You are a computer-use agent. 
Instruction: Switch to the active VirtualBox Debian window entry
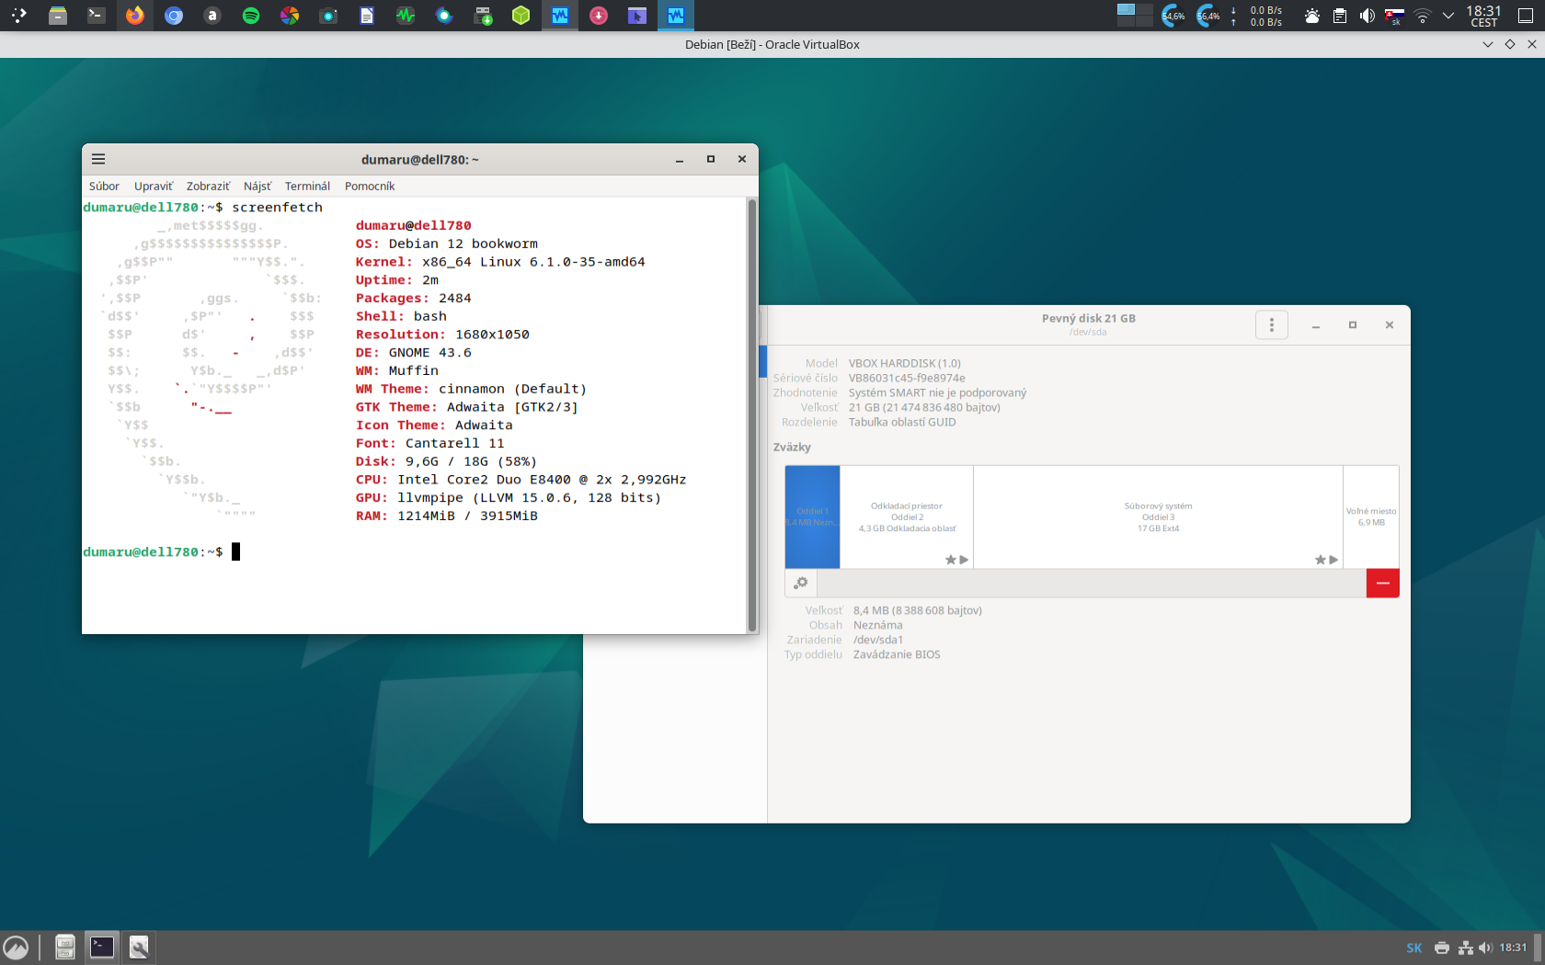click(x=676, y=16)
